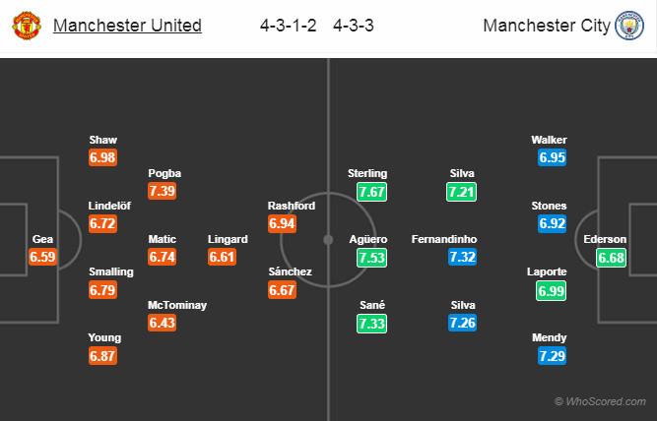This screenshot has height=421, width=657.
Task: Click Ederson's 6.68 goalkeeper rating
Action: pyautogui.click(x=611, y=257)
